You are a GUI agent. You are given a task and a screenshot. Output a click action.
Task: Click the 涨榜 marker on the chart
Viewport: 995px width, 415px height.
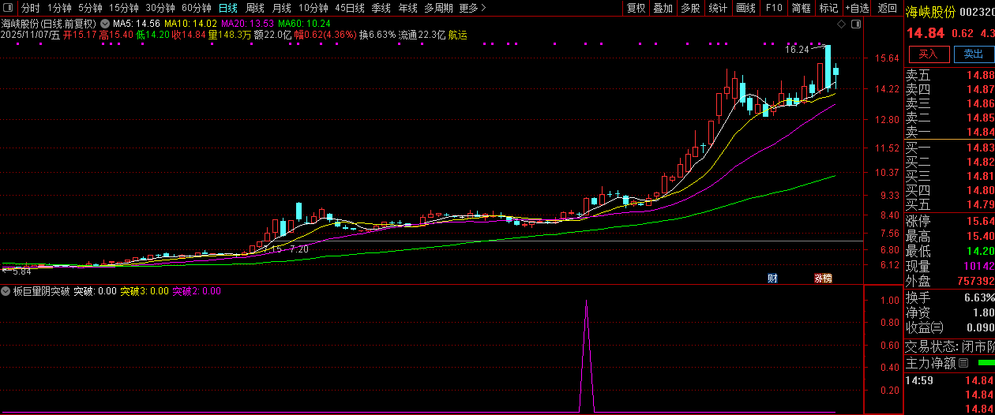pos(823,278)
